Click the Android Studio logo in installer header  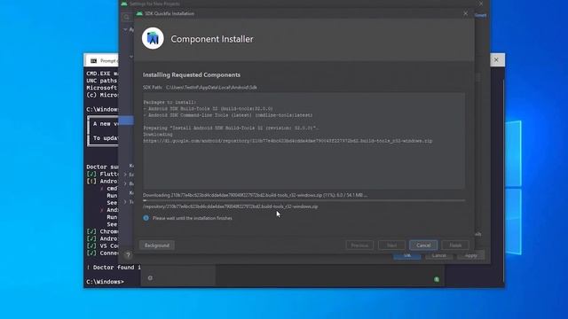[x=153, y=38]
